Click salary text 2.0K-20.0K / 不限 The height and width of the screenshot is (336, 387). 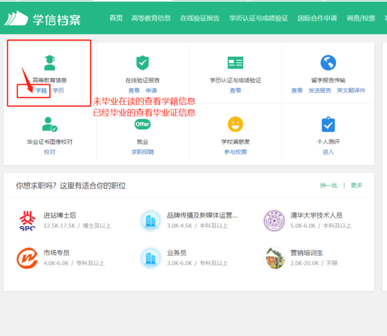click(x=314, y=263)
